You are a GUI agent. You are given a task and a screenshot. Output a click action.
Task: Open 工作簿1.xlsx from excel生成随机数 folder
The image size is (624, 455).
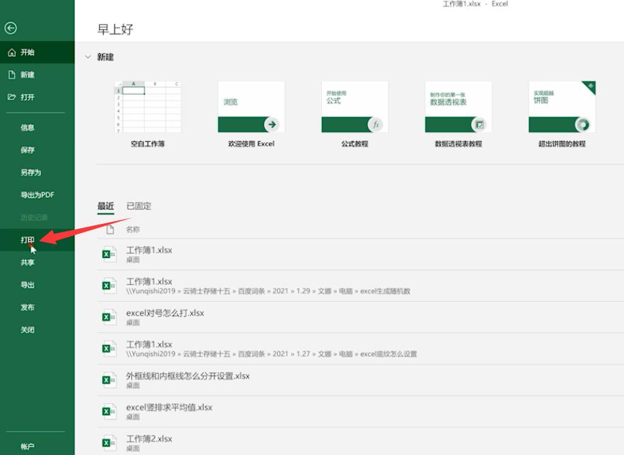360,286
